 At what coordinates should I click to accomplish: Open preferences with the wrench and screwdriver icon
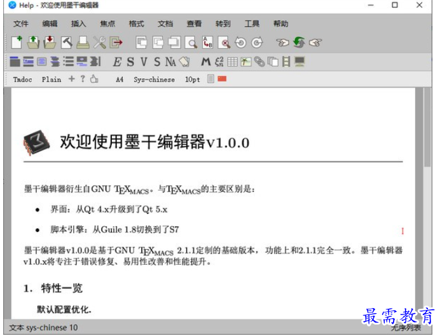coord(100,43)
